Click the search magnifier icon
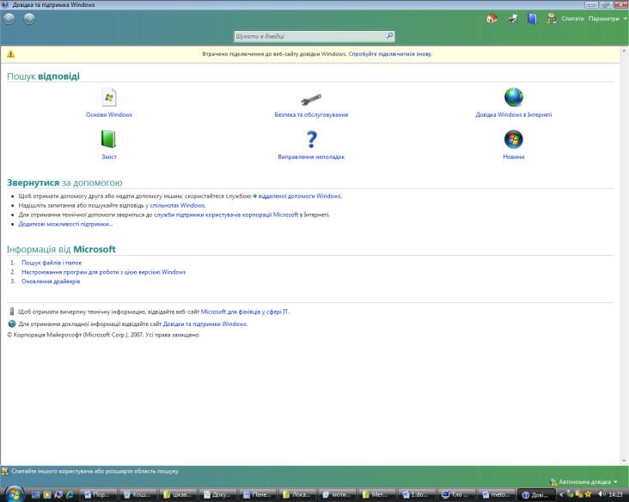 tap(389, 36)
